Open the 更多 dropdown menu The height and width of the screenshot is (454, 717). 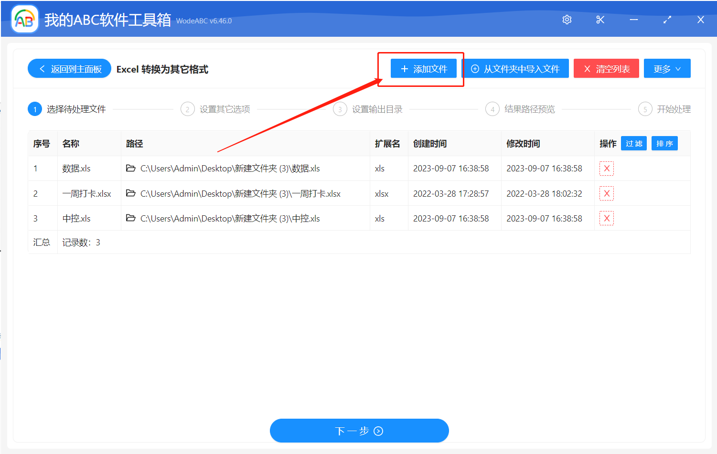[x=667, y=68]
